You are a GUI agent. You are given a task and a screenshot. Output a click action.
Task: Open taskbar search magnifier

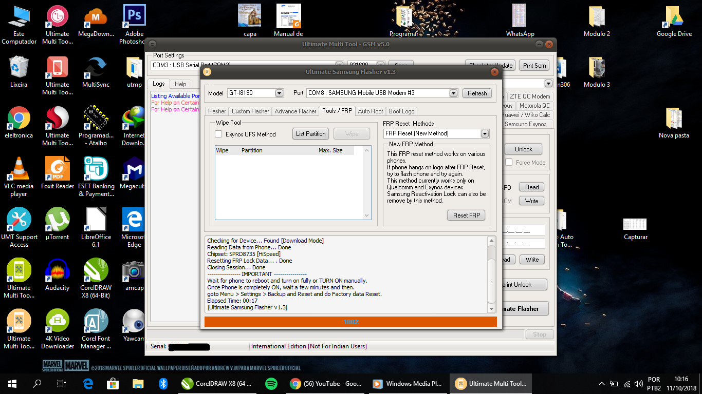click(37, 383)
